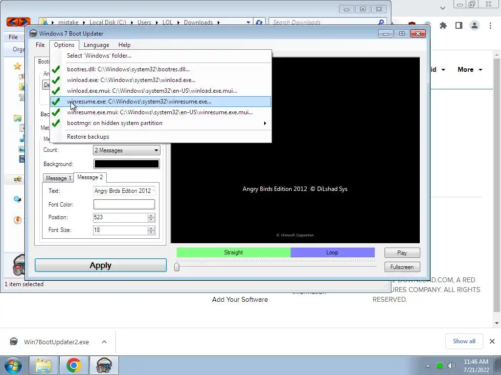Image resolution: width=501 pixels, height=375 pixels.
Task: Toggle winload.exe path menu entry
Action: (161, 80)
